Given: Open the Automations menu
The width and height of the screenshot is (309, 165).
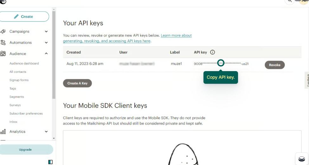Looking at the screenshot, I should pyautogui.click(x=21, y=42).
